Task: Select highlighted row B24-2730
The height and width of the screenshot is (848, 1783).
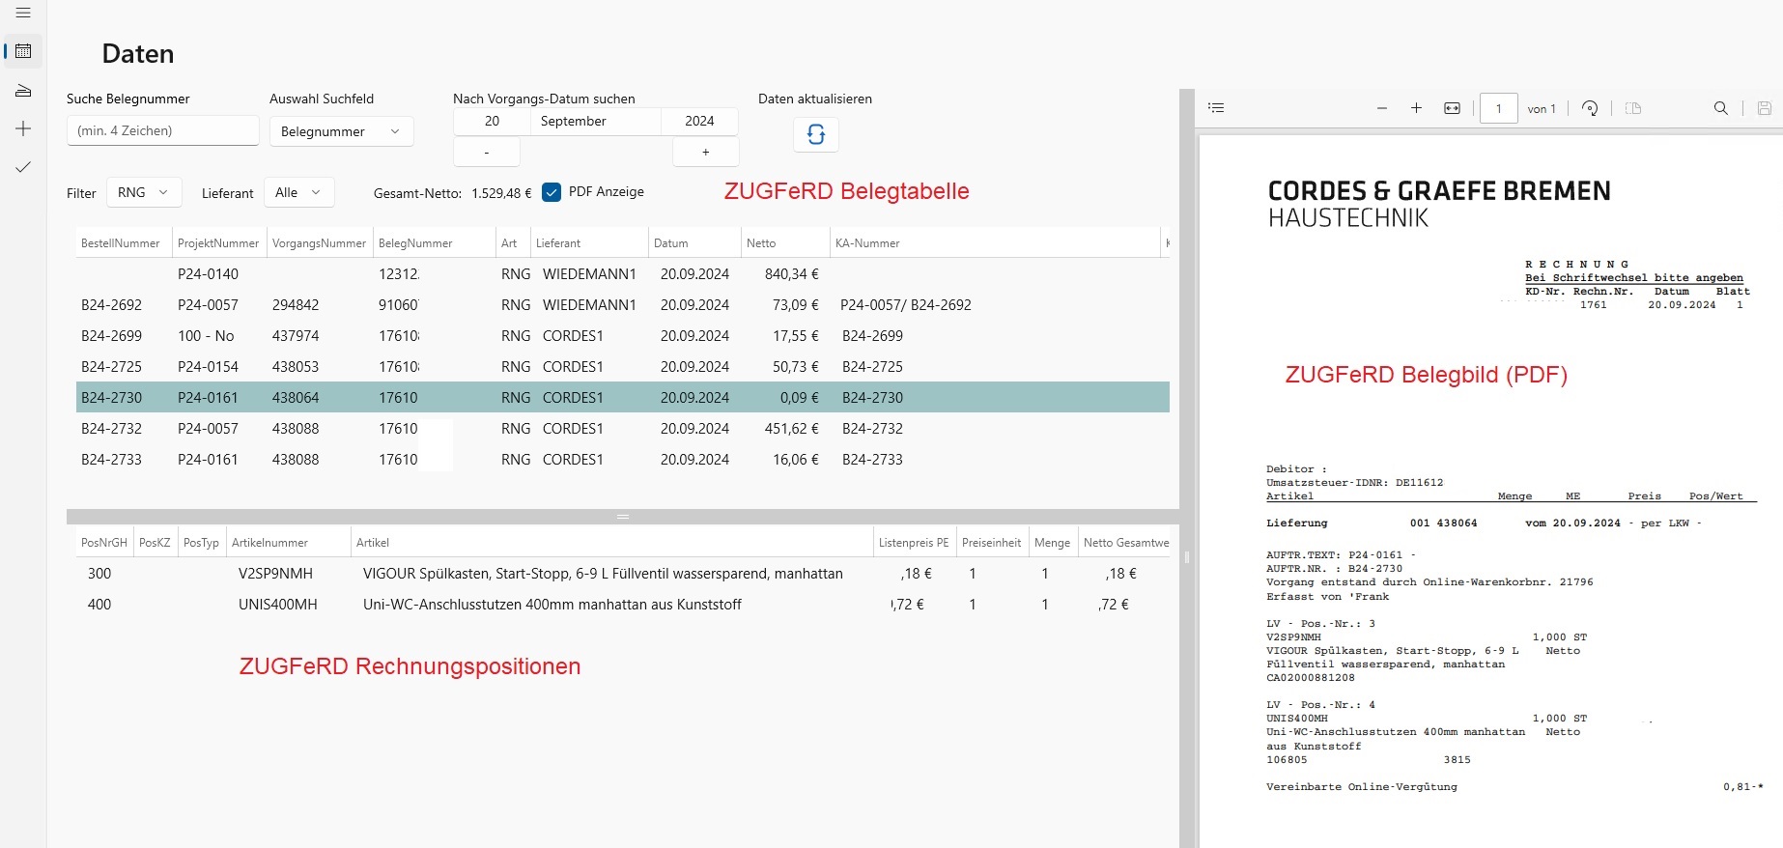Action: coord(623,397)
